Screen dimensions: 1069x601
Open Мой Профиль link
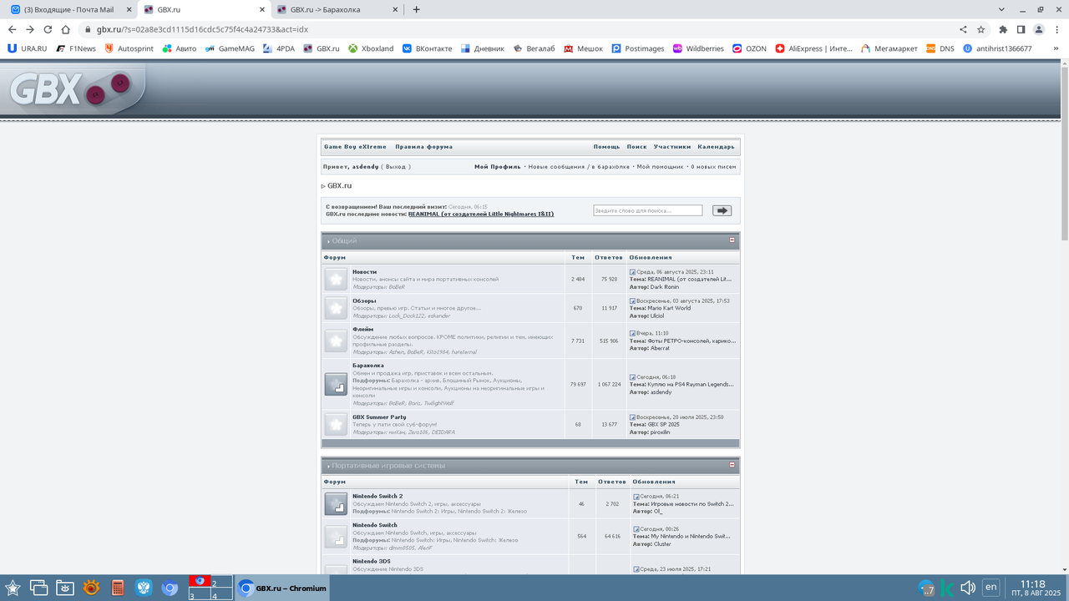[498, 167]
